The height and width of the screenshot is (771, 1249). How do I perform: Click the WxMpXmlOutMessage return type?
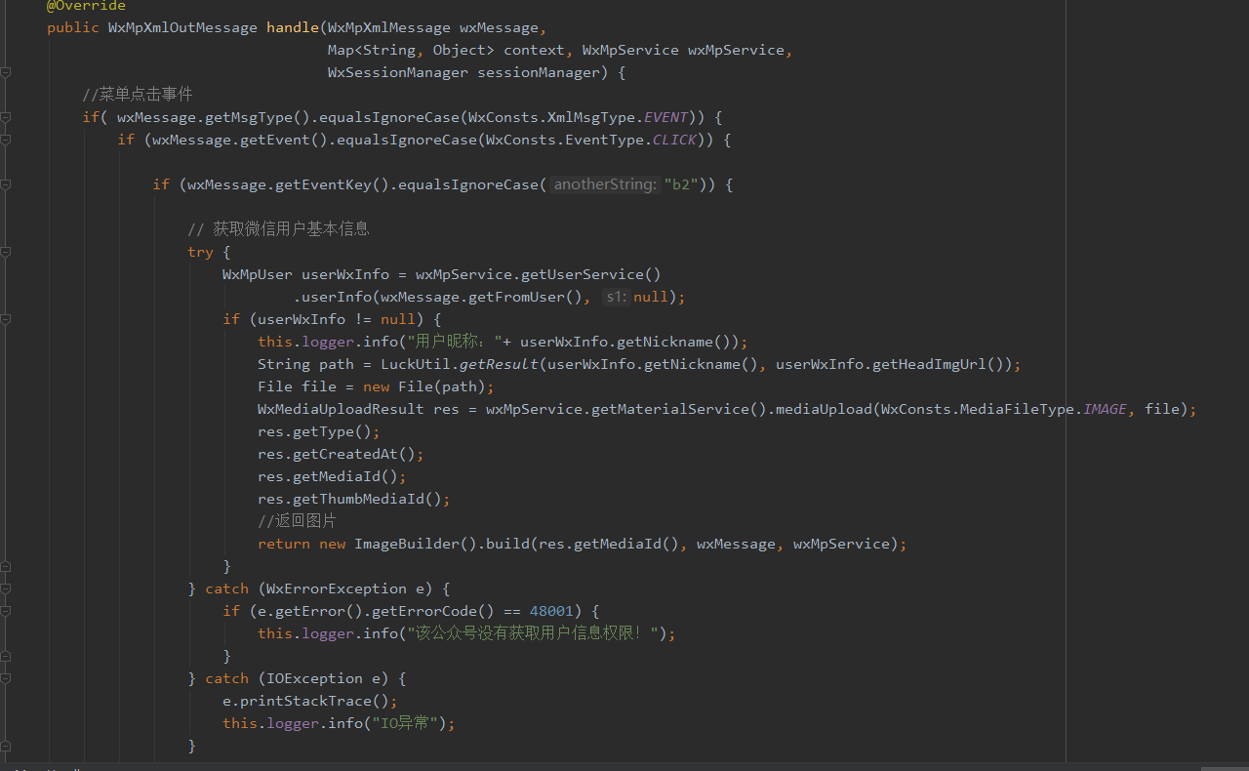(182, 27)
